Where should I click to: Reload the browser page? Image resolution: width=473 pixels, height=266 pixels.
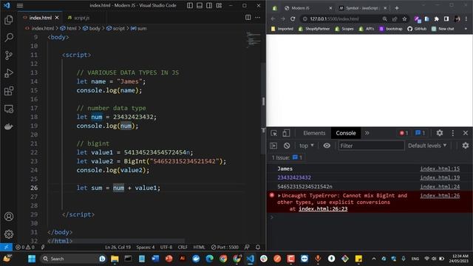point(293,18)
